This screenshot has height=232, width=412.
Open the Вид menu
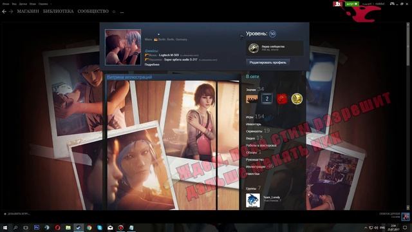coord(14,4)
